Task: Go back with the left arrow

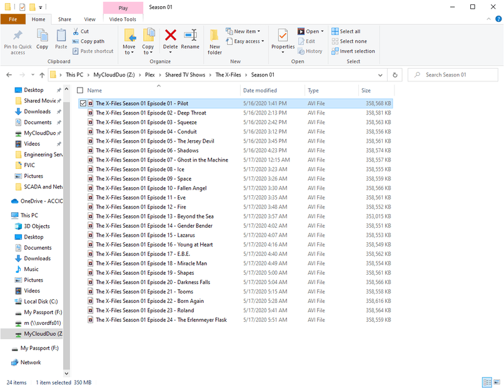Action: pos(9,75)
